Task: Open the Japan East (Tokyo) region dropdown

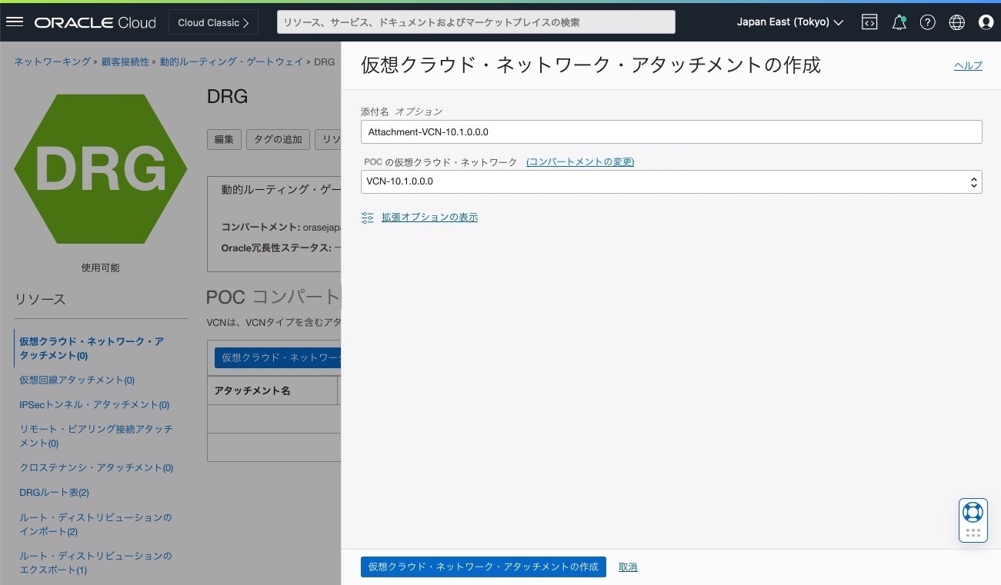Action: tap(790, 22)
